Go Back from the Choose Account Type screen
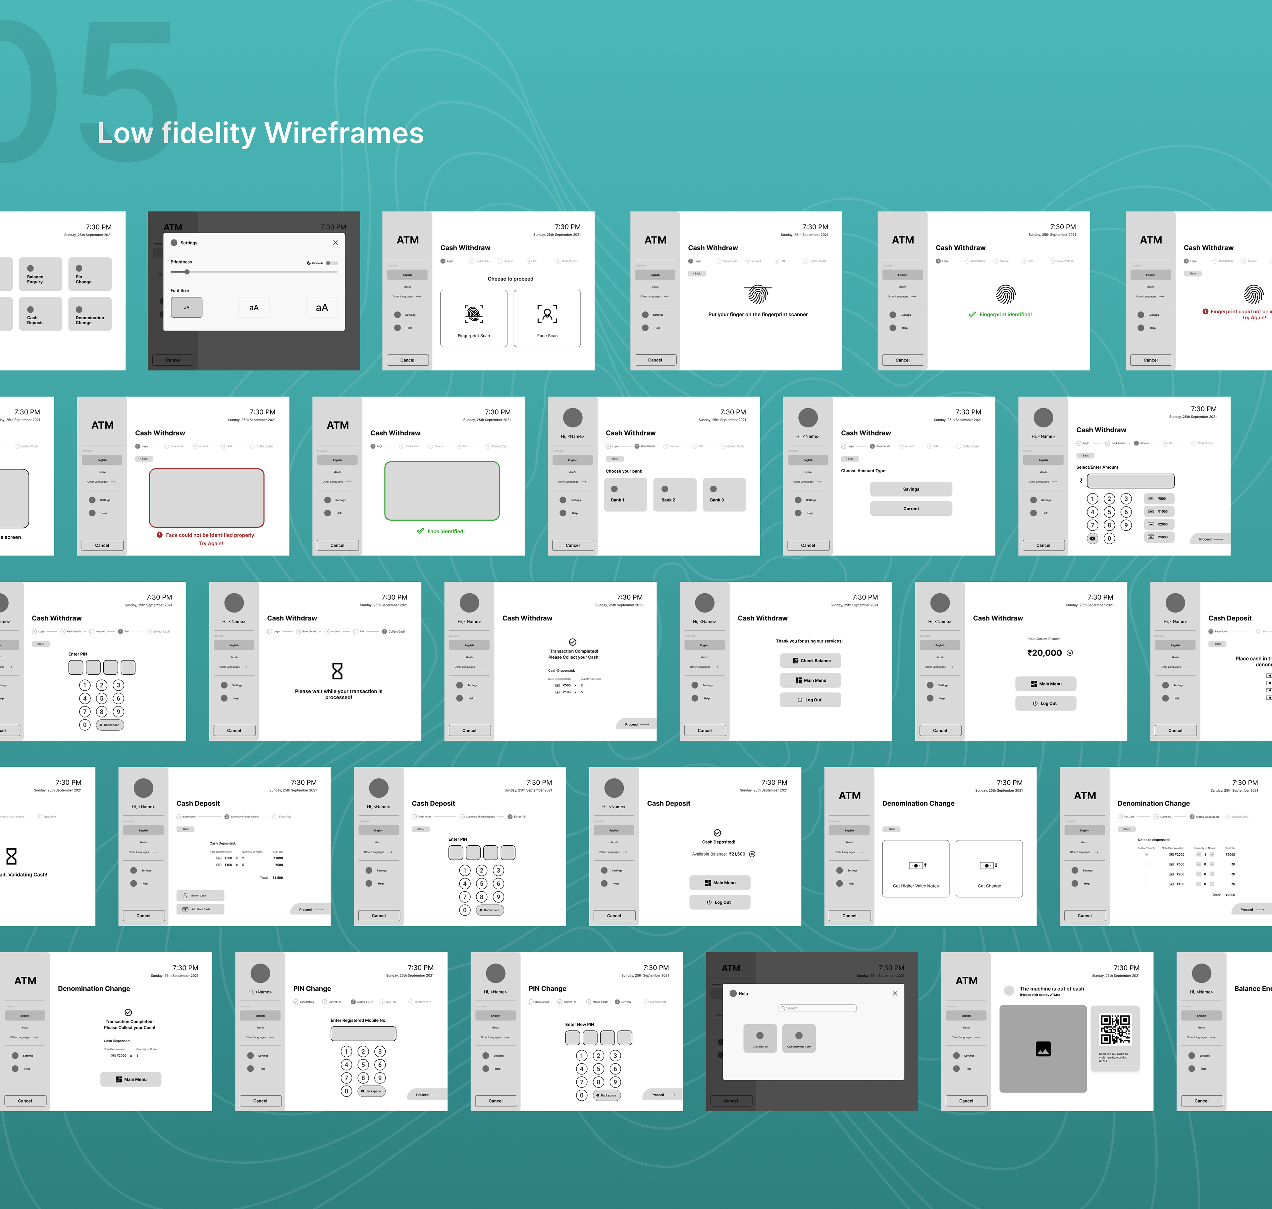The image size is (1272, 1209). [850, 459]
